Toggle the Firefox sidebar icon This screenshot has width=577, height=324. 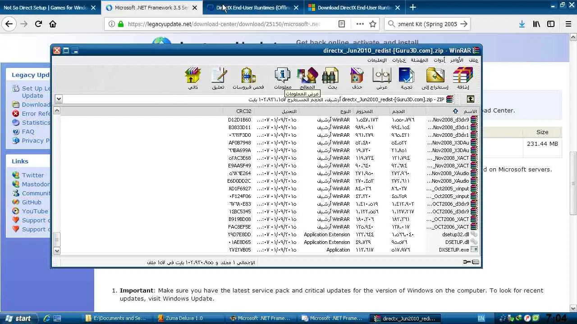(551, 24)
